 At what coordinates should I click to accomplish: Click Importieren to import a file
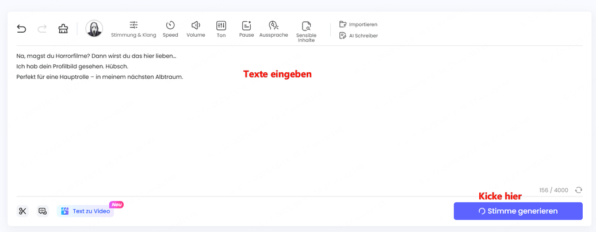click(x=358, y=25)
